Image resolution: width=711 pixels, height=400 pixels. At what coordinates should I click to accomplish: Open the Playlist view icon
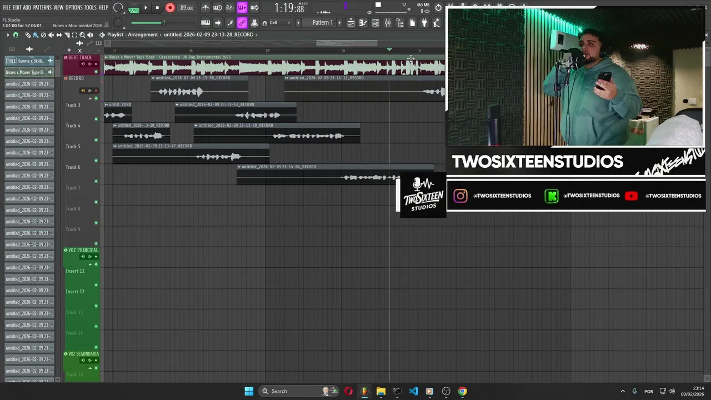[351, 23]
